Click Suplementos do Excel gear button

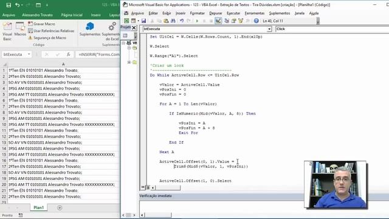tap(111, 31)
